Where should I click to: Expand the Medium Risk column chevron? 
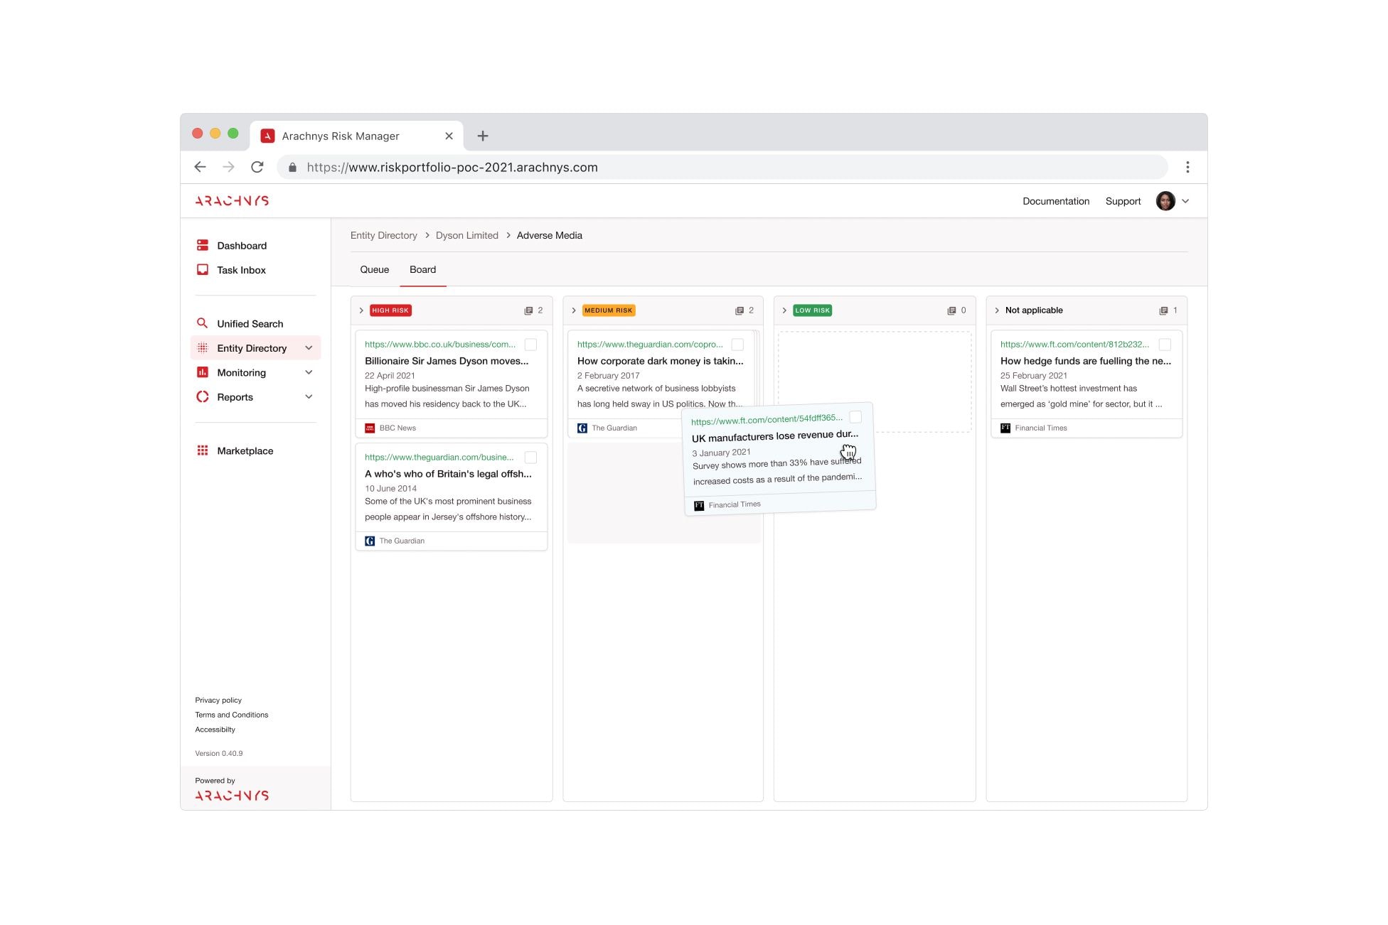(574, 310)
